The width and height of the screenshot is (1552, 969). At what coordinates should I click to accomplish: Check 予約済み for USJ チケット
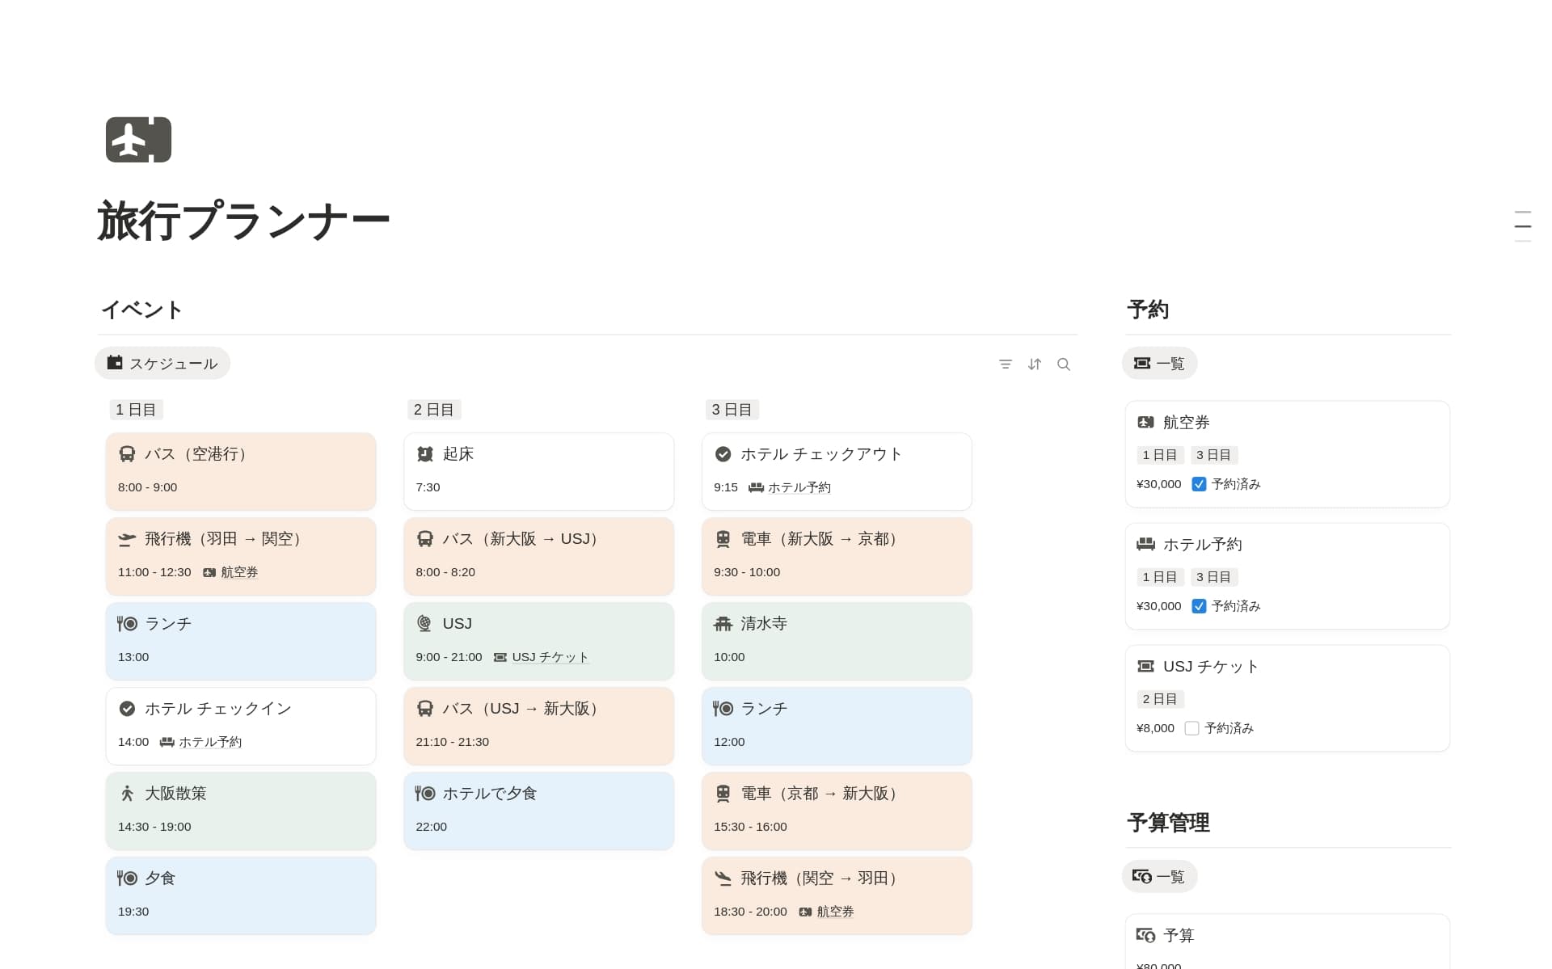click(x=1191, y=728)
